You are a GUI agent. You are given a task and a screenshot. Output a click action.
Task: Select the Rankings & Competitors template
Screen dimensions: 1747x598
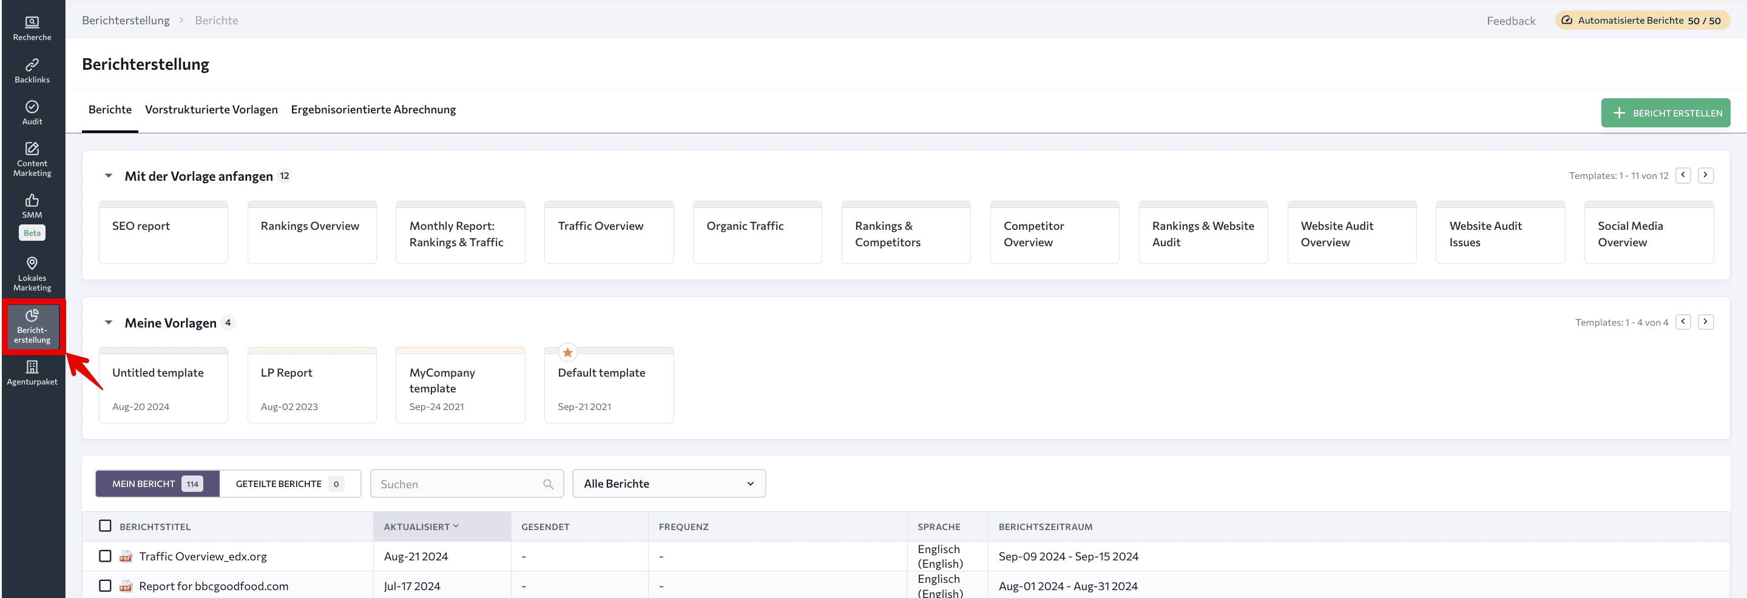[906, 232]
